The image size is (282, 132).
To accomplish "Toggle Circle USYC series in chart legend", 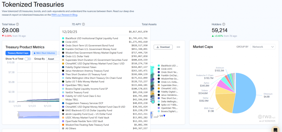I will pyautogui.click(x=165, y=69).
